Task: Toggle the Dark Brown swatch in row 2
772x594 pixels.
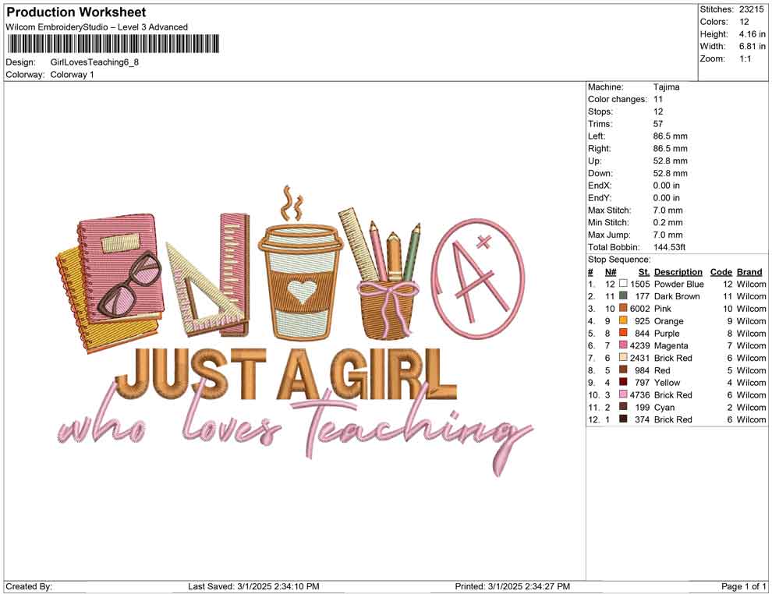Action: pos(624,296)
